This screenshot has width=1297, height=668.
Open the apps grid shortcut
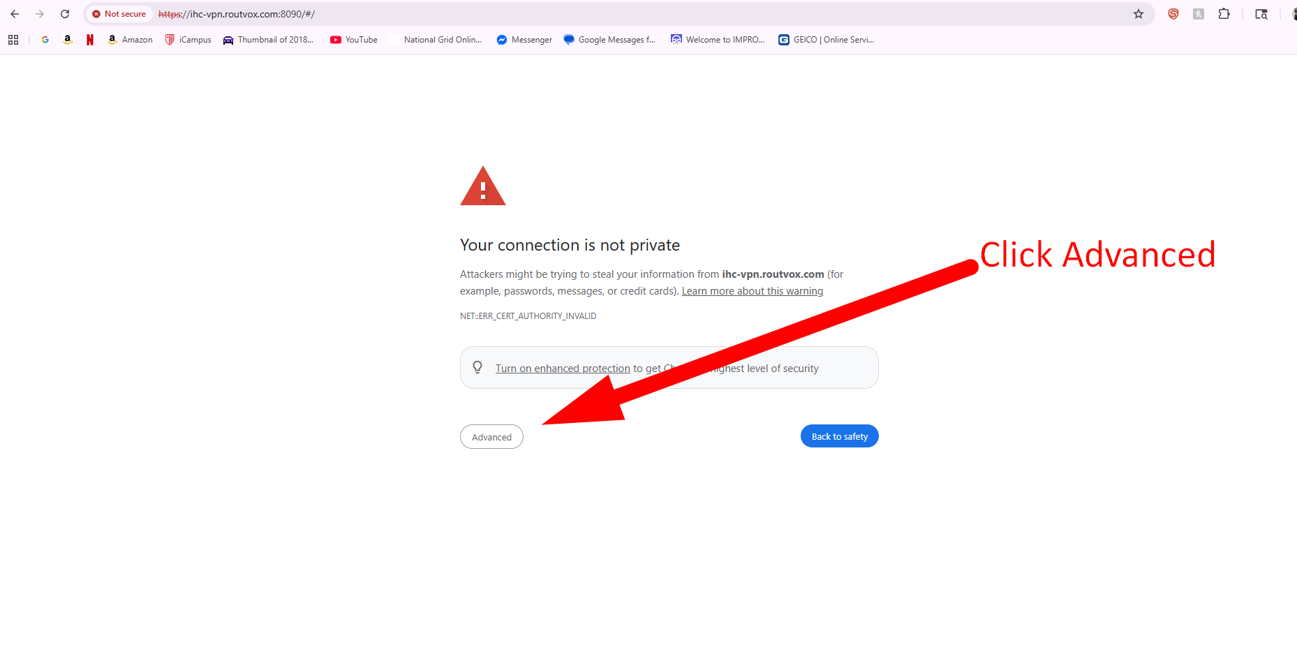click(13, 40)
